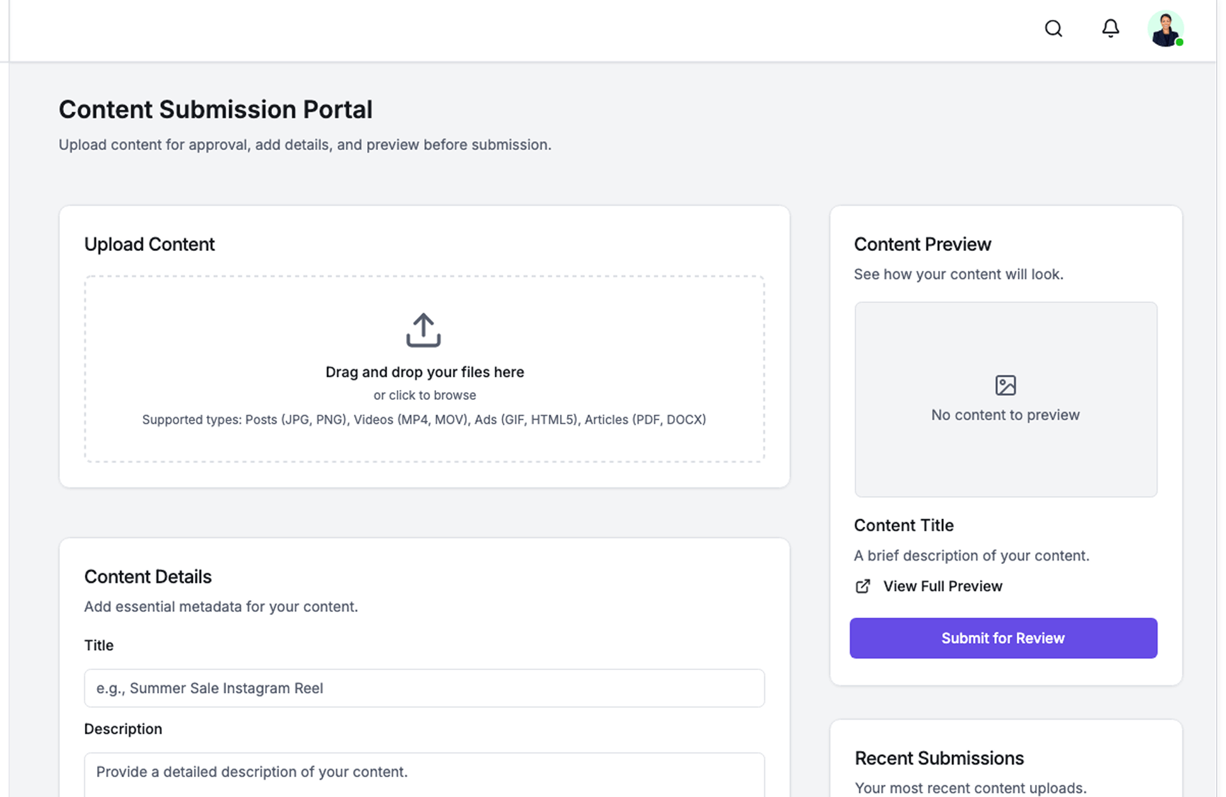Focus the Title input field
The height and width of the screenshot is (797, 1226).
(424, 688)
